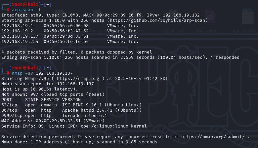Click the 'Nmap done' summary line
258x148 pixels.
79,142
